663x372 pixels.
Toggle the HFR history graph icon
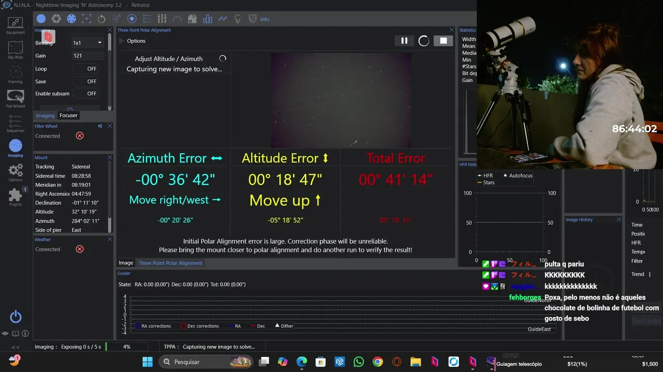pos(223,19)
